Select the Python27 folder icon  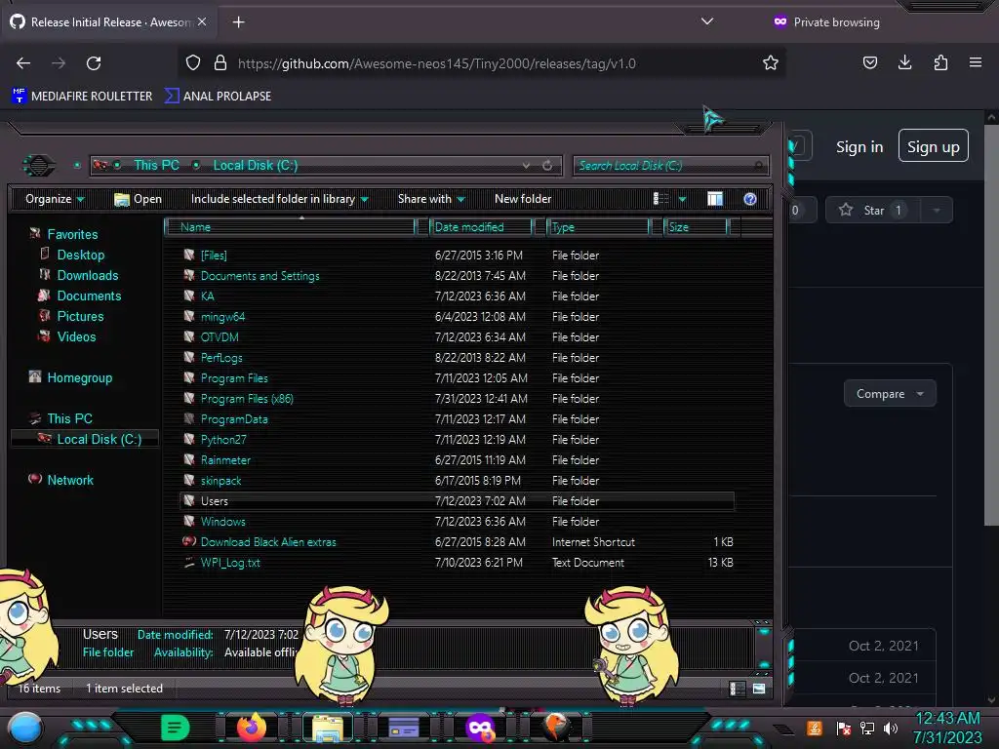[x=189, y=439]
